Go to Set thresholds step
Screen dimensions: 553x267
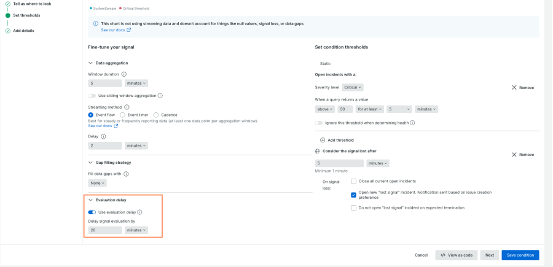27,15
